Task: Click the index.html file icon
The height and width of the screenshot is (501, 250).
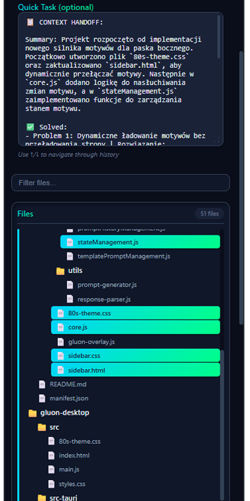Action: (x=51, y=456)
